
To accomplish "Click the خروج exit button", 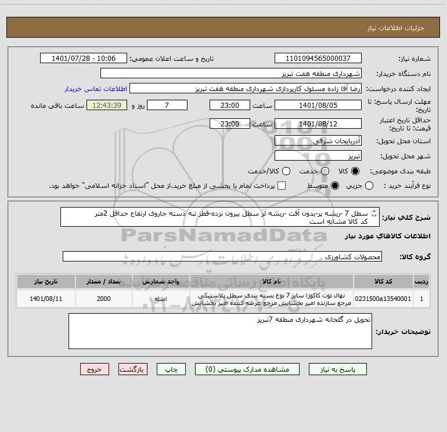I will 95,369.
